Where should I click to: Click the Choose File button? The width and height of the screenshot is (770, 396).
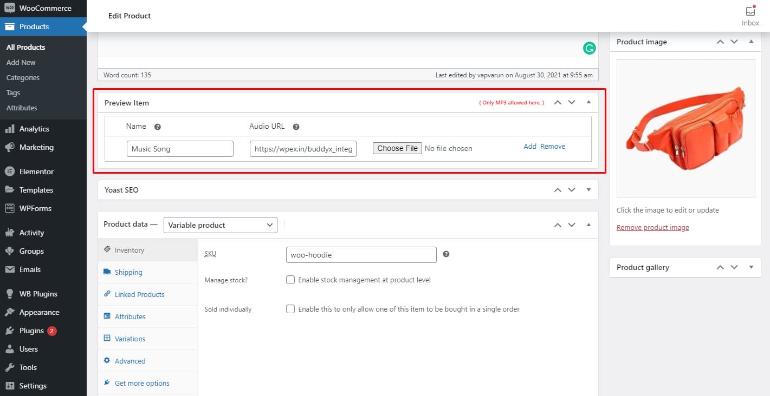tap(397, 148)
